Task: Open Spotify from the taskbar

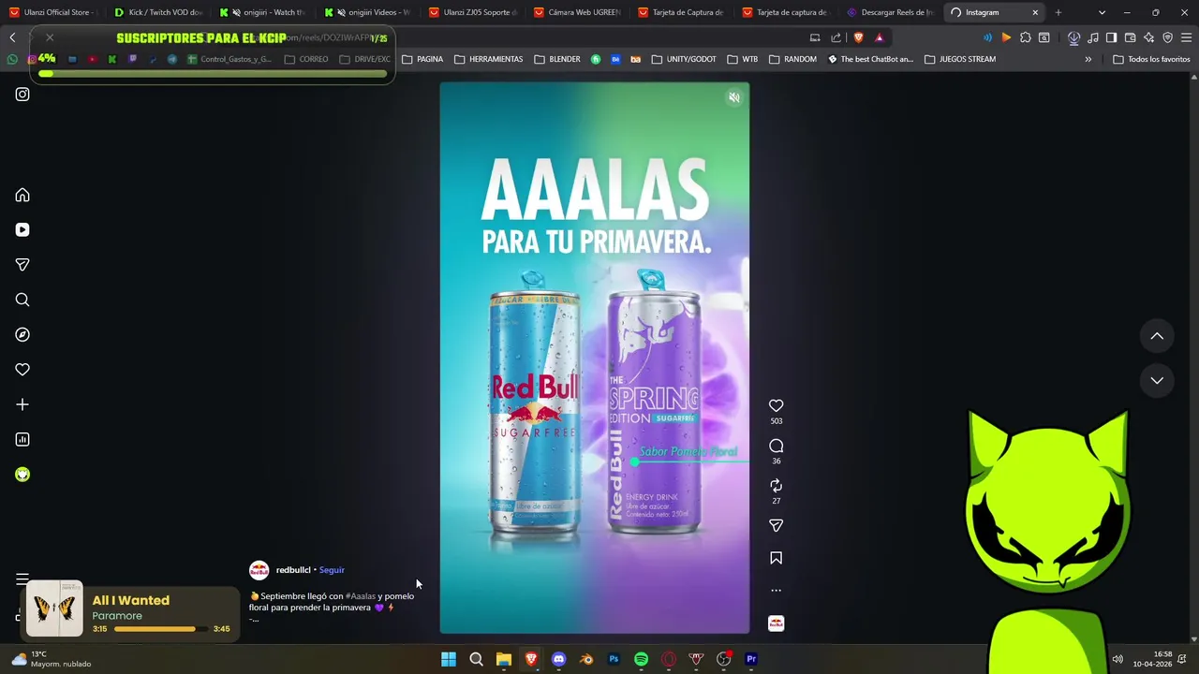Action: tap(641, 659)
